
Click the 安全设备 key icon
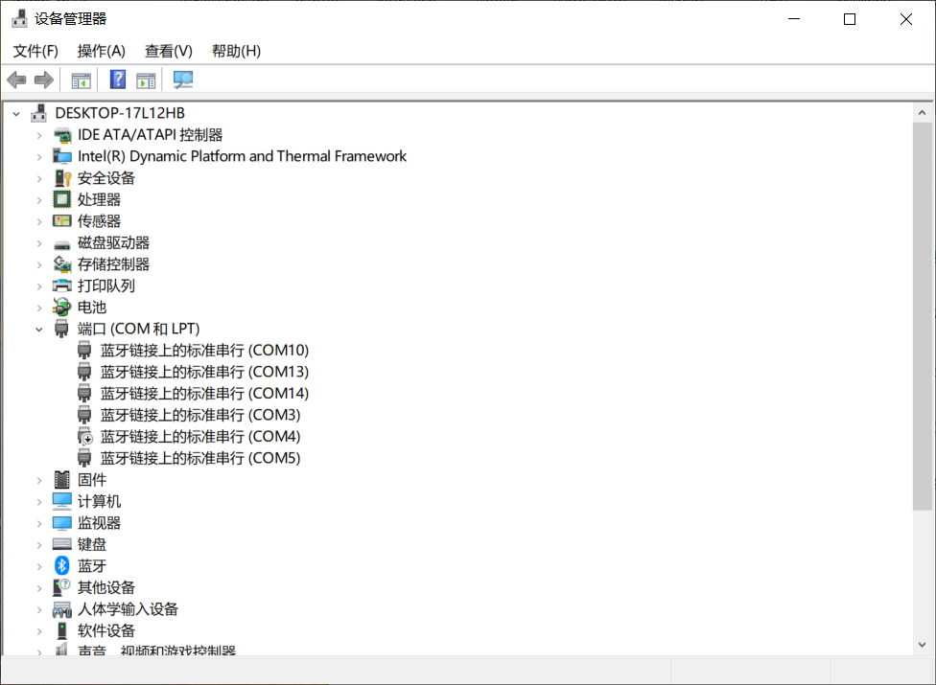click(62, 178)
